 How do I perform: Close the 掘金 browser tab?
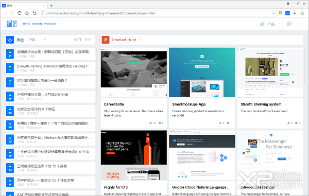point(43,6)
